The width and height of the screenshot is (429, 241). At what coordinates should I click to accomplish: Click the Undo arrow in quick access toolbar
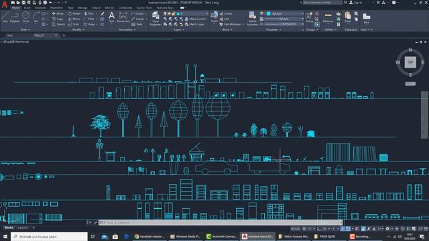(51, 3)
